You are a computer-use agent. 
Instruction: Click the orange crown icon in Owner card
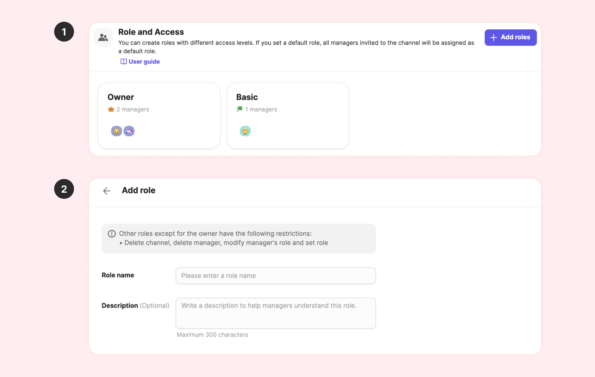tap(111, 110)
